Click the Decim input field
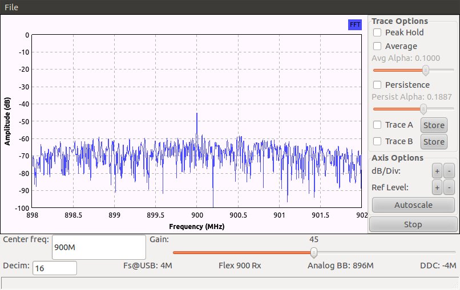 pyautogui.click(x=55, y=268)
